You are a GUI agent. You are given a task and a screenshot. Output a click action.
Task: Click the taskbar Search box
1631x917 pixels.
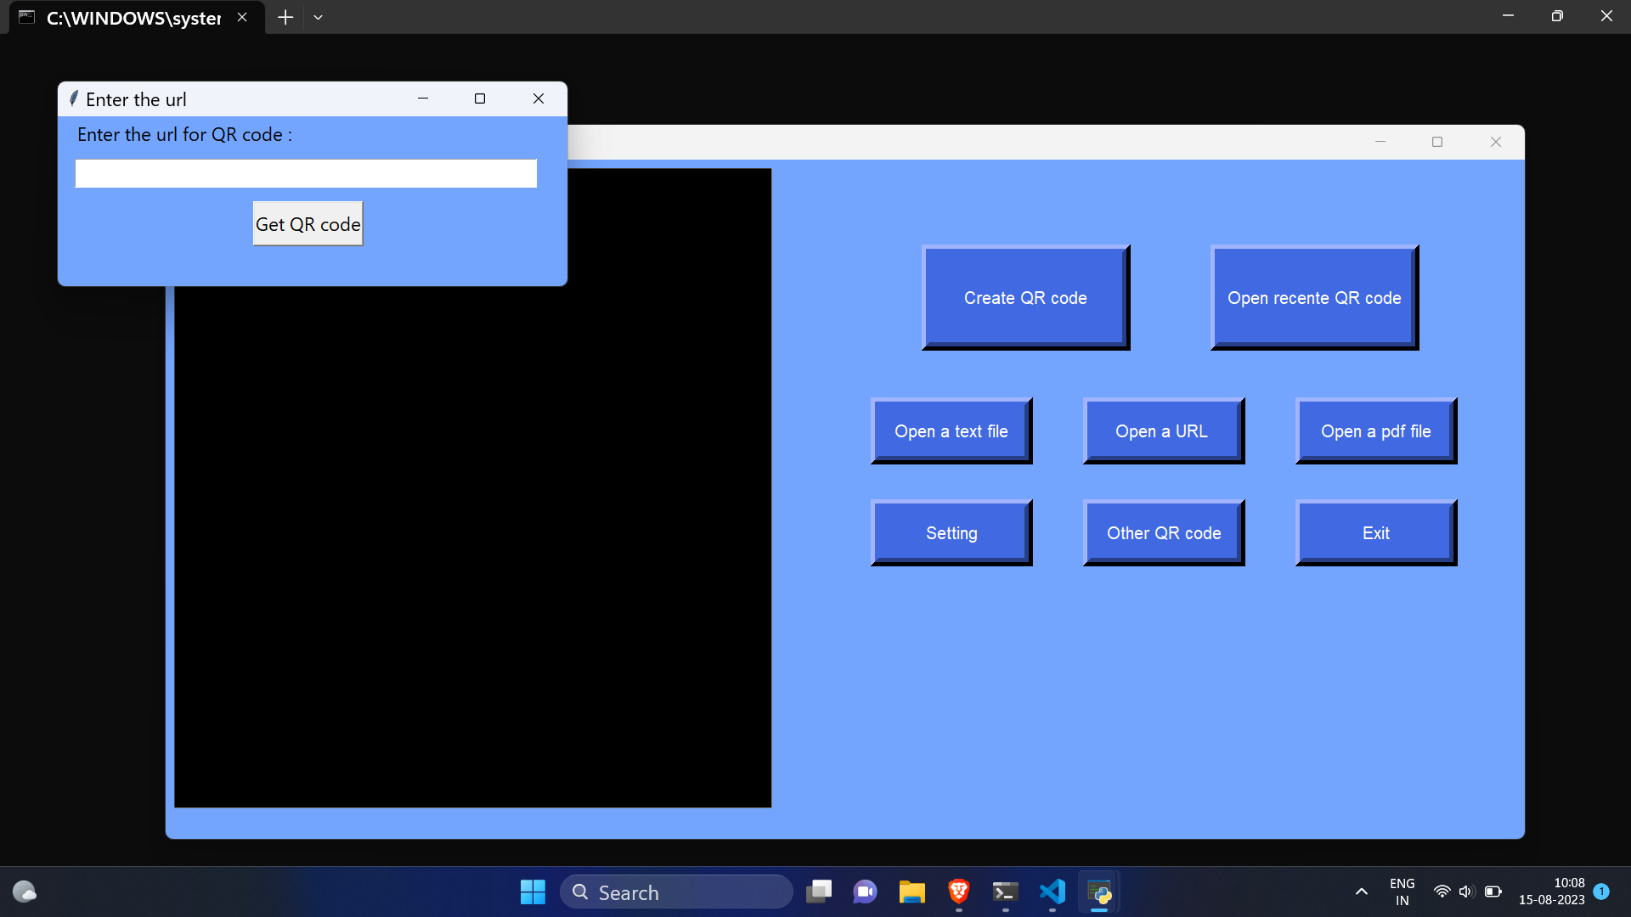(677, 892)
